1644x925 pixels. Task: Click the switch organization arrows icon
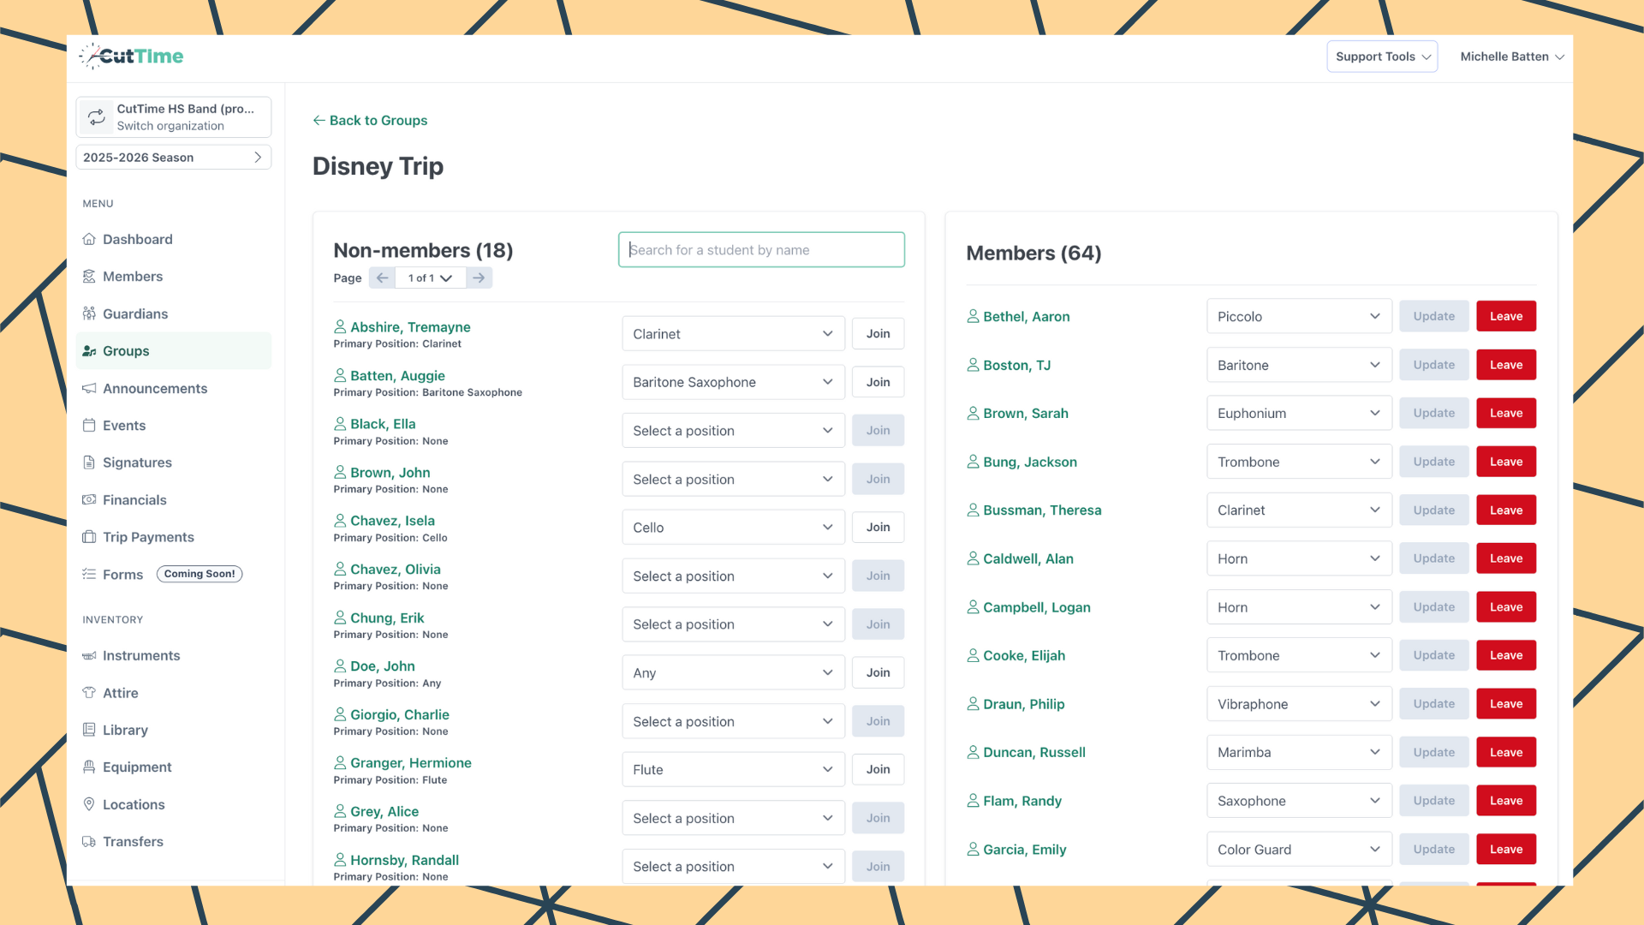tap(96, 116)
